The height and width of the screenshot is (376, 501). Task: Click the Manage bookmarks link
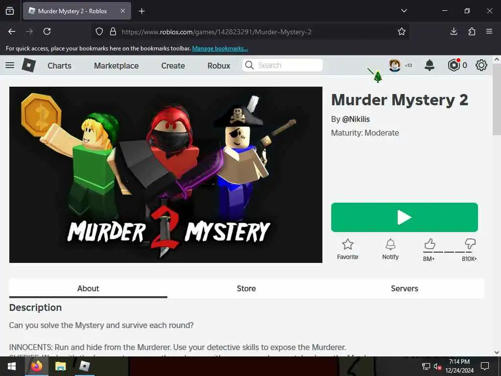point(220,48)
